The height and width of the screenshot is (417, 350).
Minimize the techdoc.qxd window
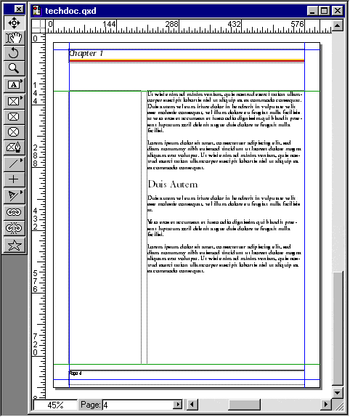[x=312, y=11]
